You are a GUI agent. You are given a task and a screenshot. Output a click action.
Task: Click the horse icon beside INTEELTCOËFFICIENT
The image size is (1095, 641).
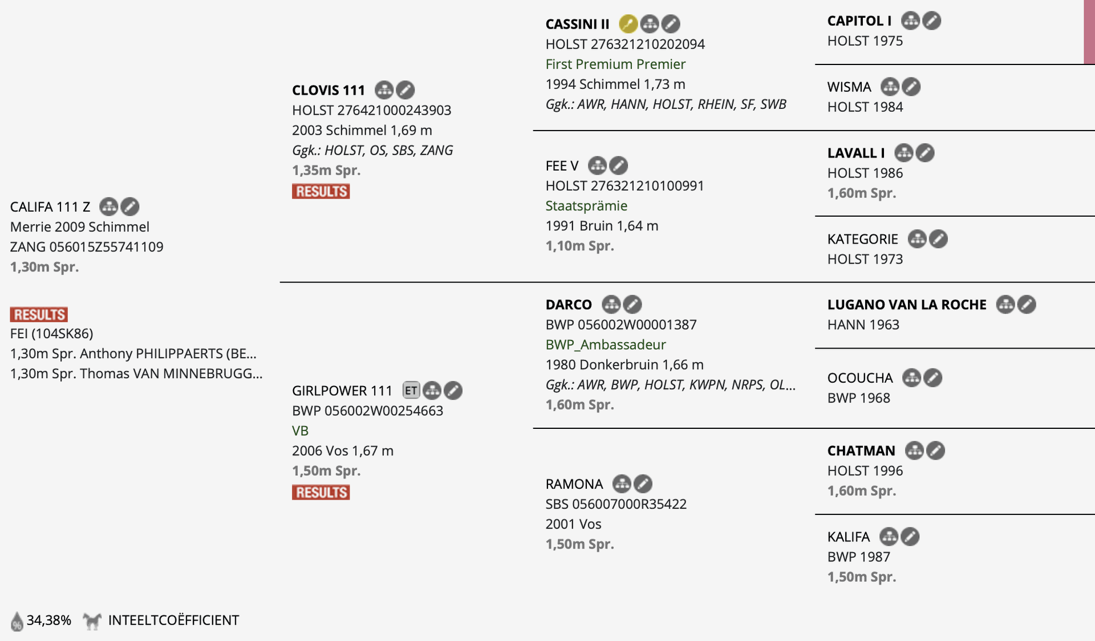92,620
